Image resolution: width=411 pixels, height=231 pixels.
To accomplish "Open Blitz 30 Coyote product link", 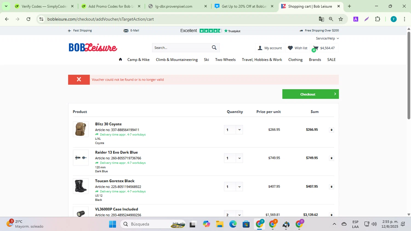I will click(108, 124).
